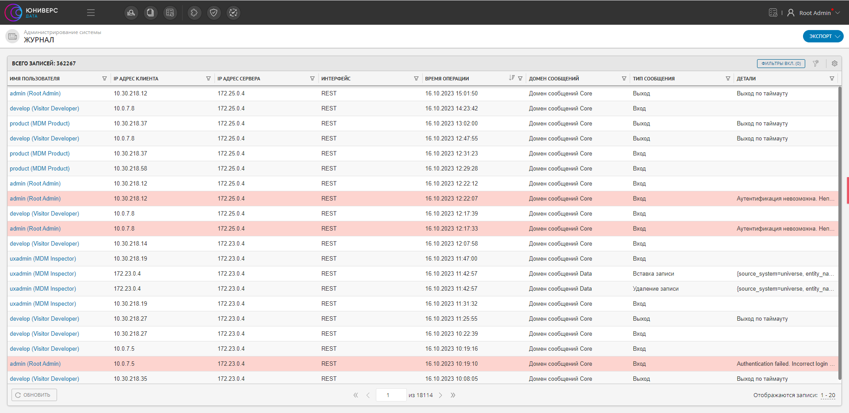Open filter for Имя пользователя column

point(104,79)
